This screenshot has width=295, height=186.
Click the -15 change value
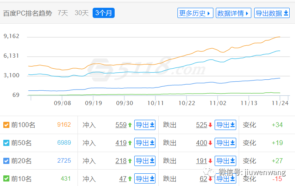click(277, 179)
